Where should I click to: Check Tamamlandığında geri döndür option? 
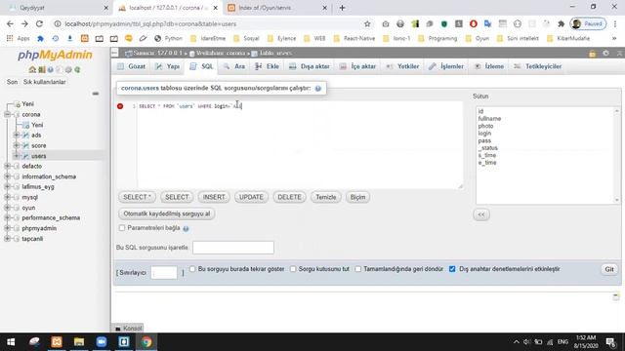(x=358, y=269)
